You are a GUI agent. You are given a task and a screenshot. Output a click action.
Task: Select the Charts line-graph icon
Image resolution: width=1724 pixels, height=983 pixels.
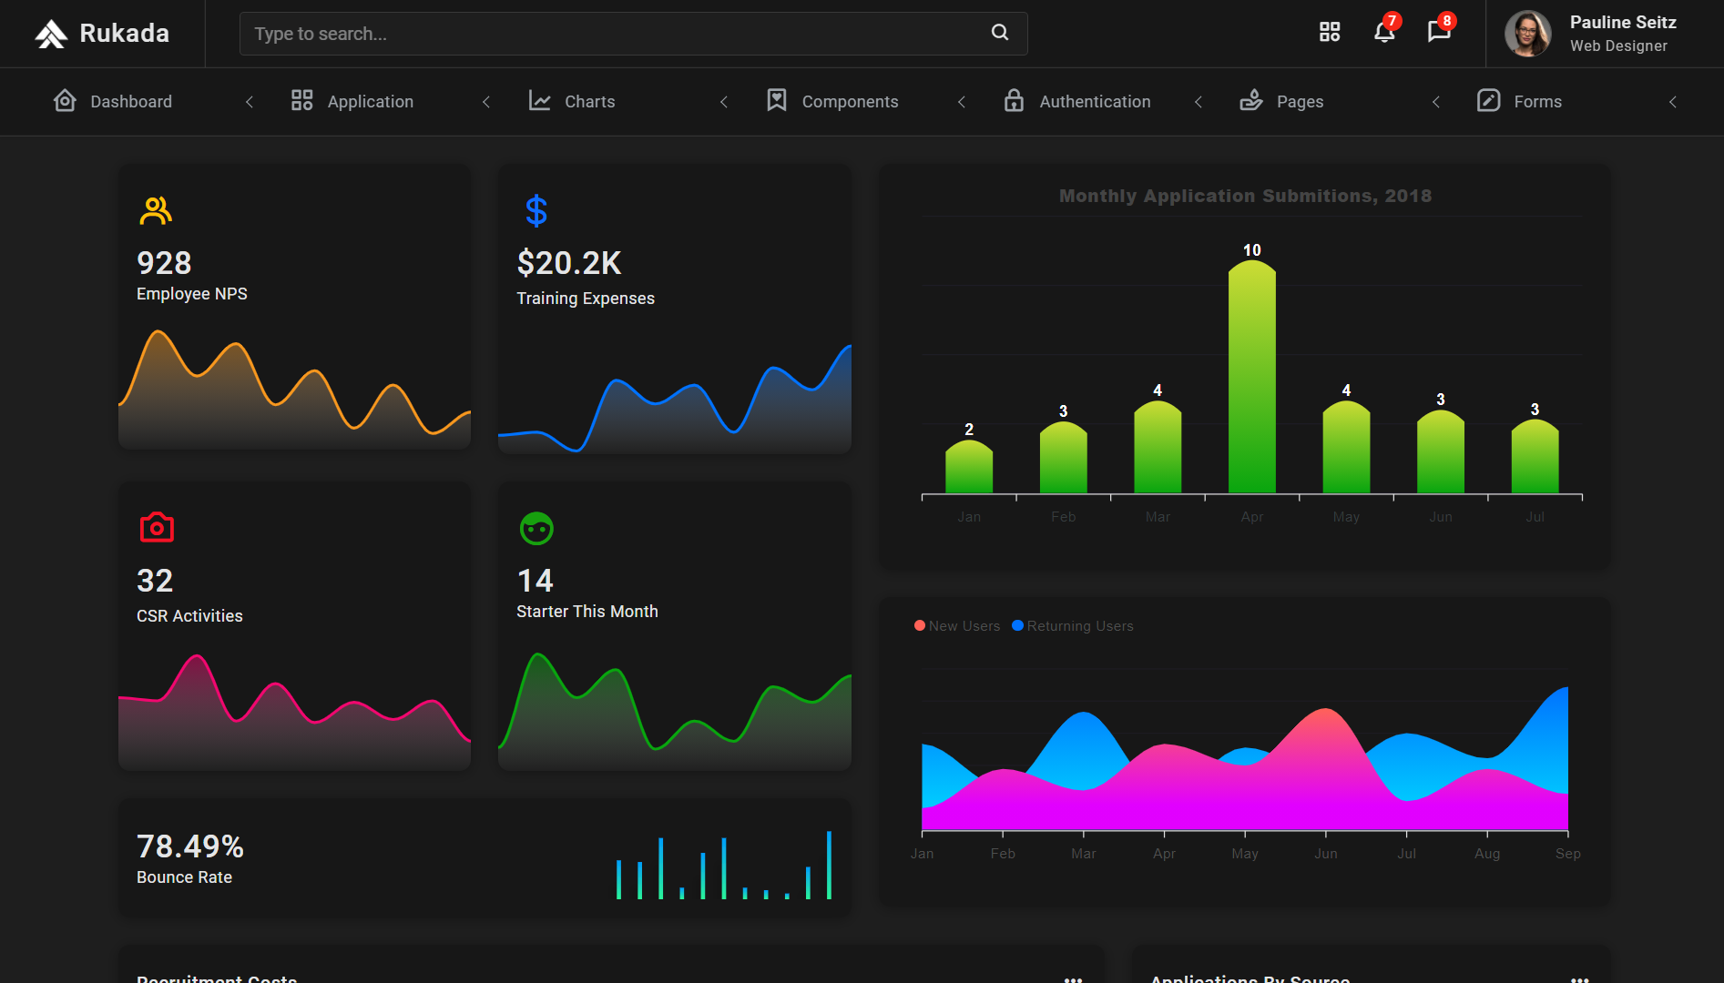[539, 101]
